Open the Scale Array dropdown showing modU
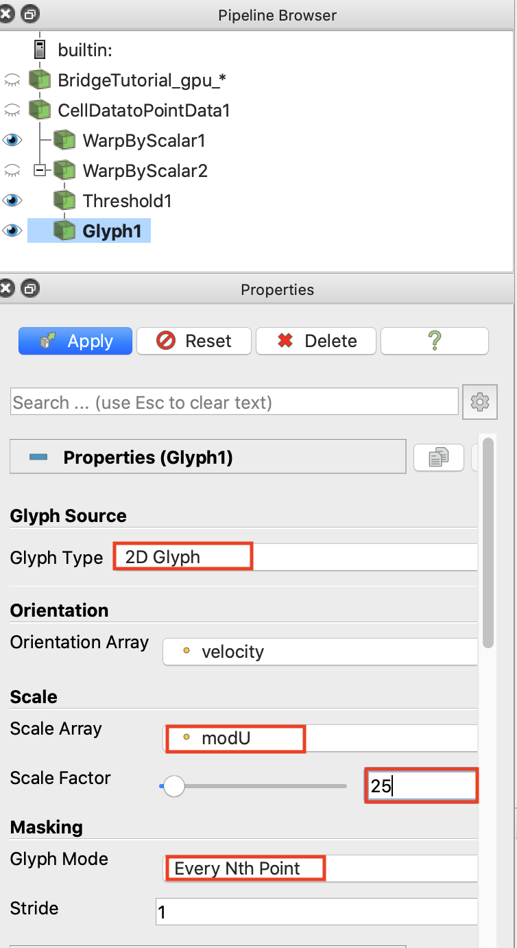This screenshot has width=517, height=948. tap(320, 739)
